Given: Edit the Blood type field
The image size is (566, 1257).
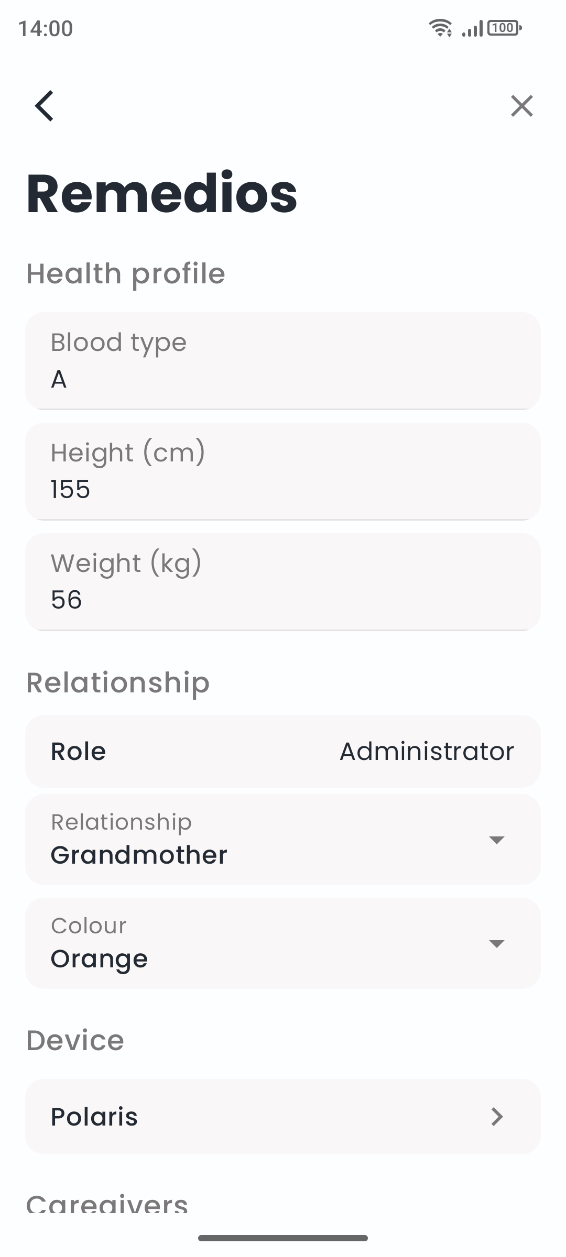Looking at the screenshot, I should pyautogui.click(x=283, y=361).
